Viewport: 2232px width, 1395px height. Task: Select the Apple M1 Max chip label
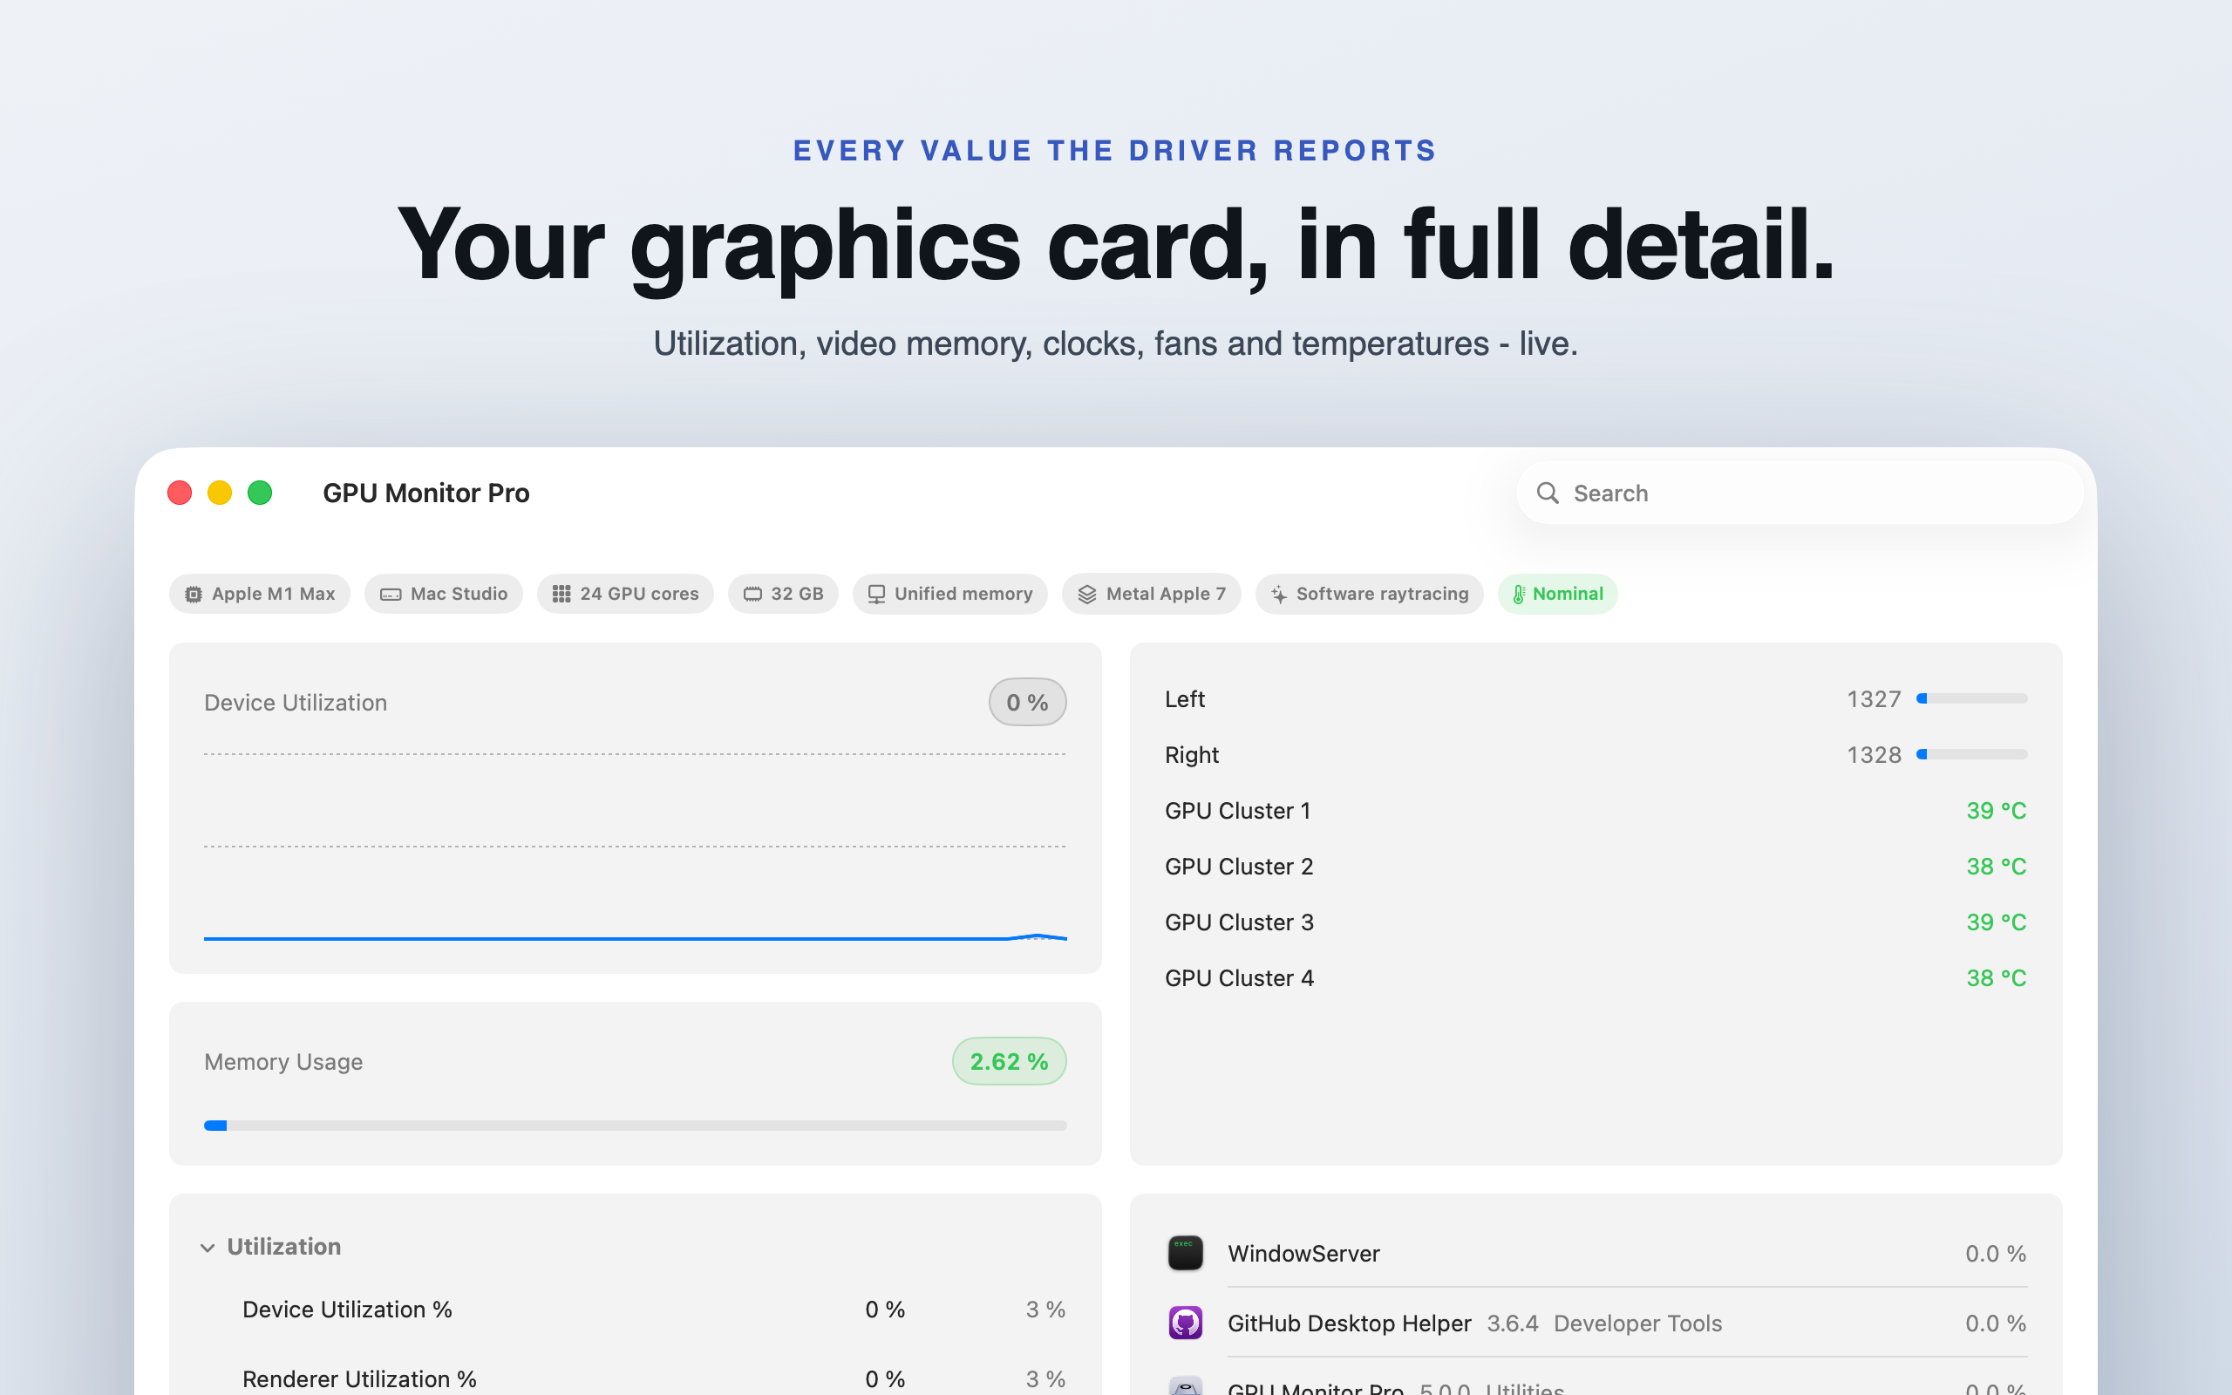(x=273, y=594)
